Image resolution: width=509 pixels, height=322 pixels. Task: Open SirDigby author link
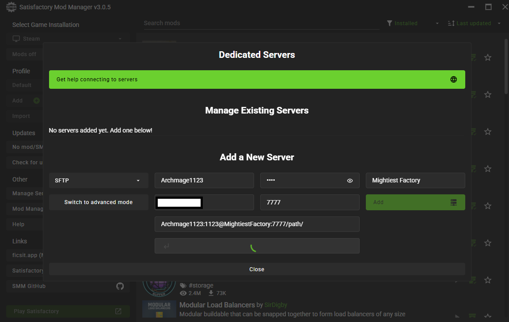click(276, 305)
